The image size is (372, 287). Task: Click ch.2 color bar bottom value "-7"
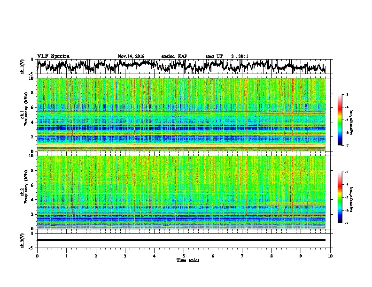tap(347, 223)
